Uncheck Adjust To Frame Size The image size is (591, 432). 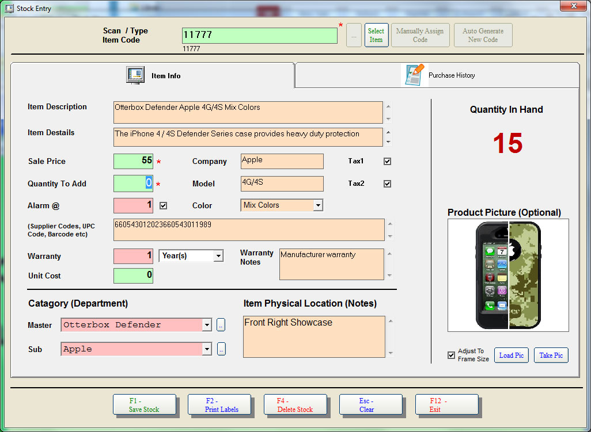click(451, 355)
